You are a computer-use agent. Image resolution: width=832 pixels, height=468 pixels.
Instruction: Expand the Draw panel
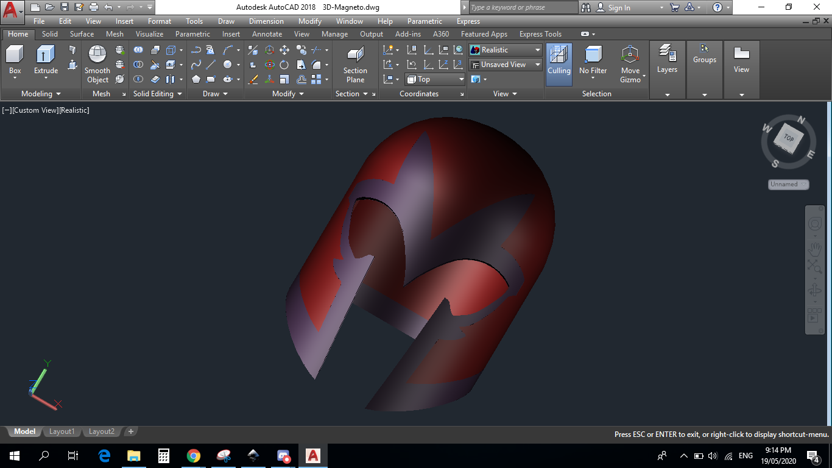(215, 94)
